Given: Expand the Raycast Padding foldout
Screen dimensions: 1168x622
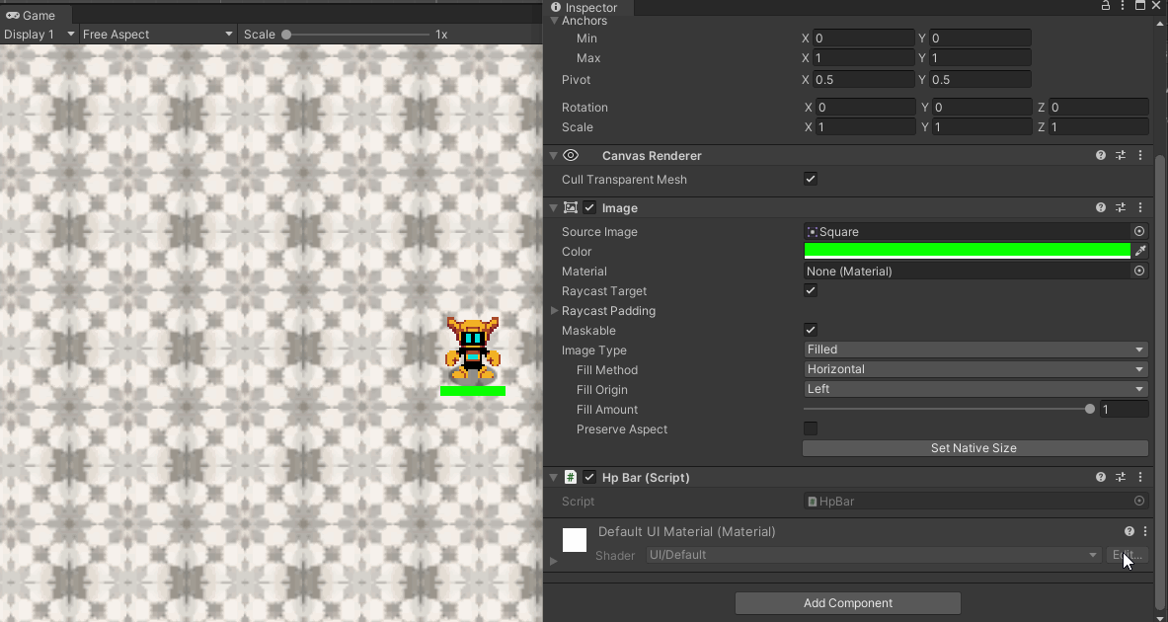Looking at the screenshot, I should click(554, 311).
